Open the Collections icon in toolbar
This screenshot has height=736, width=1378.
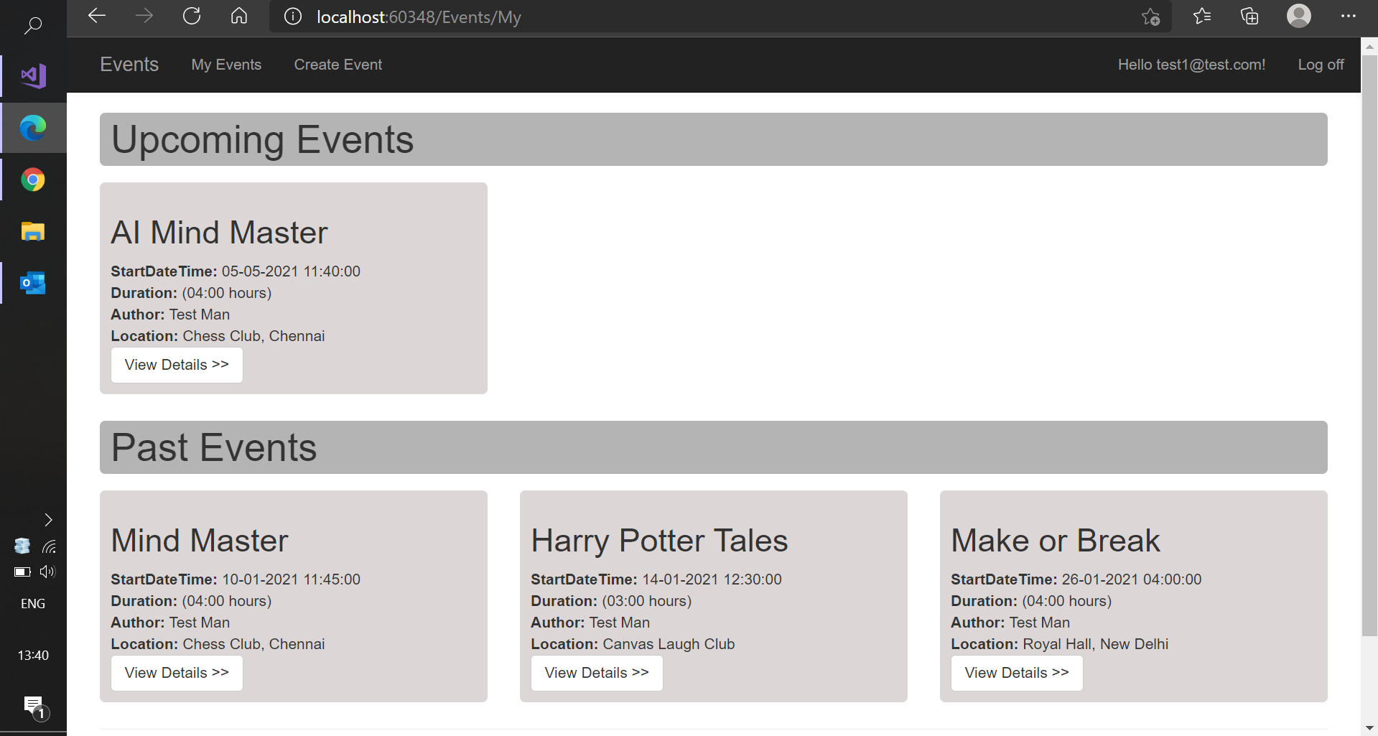tap(1249, 17)
